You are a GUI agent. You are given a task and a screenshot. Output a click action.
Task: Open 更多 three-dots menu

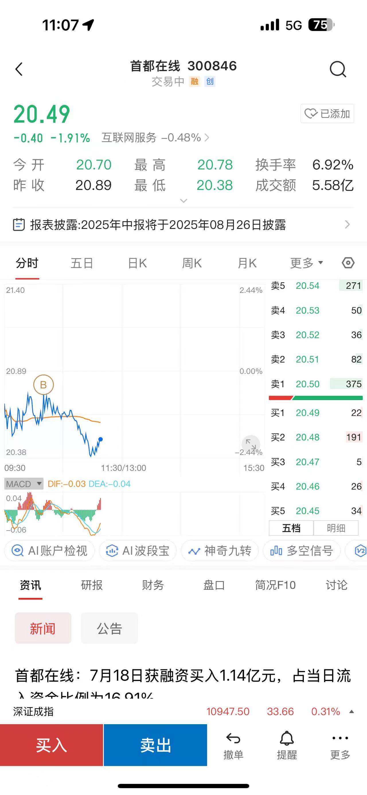(x=340, y=745)
